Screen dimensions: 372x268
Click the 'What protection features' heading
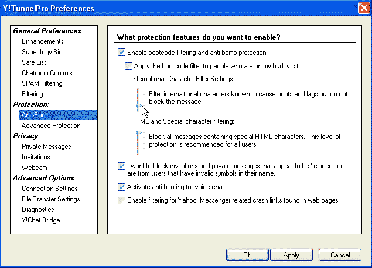tap(199, 37)
